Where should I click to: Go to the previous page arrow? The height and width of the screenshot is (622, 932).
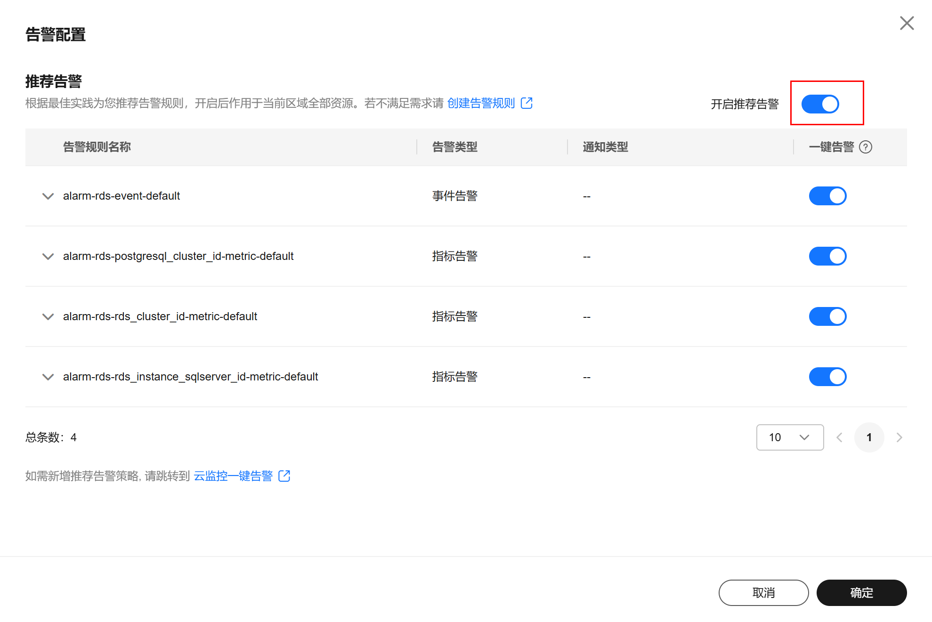pyautogui.click(x=839, y=437)
